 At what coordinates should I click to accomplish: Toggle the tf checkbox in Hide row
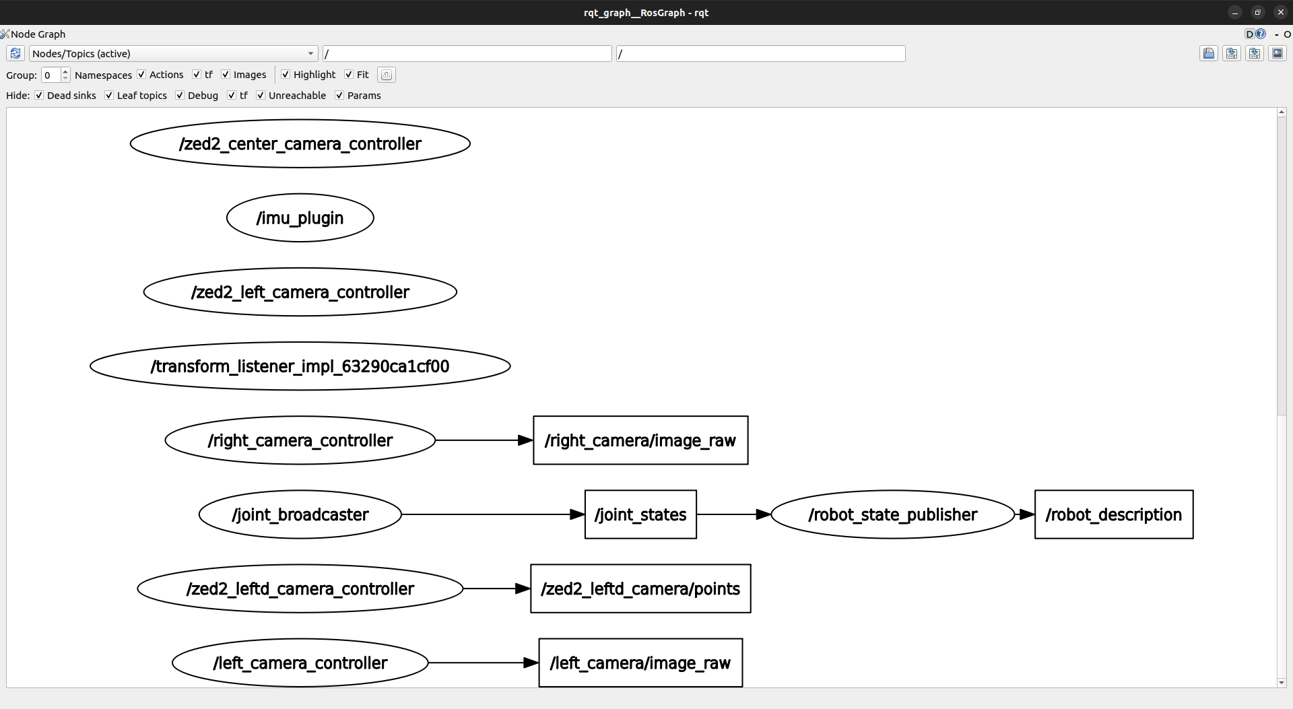pyautogui.click(x=232, y=95)
